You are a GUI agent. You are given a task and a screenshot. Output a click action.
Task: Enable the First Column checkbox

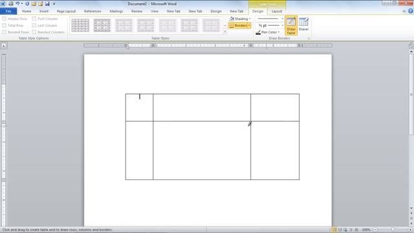point(34,19)
